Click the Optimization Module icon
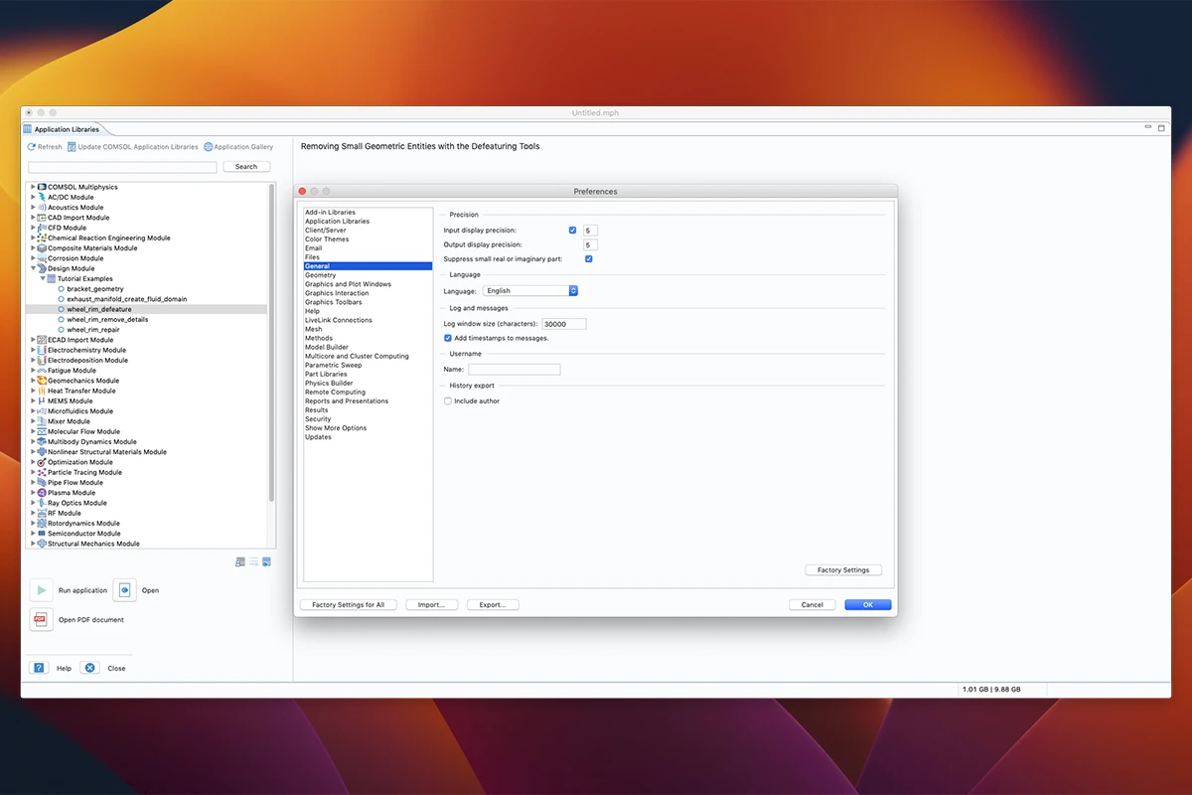1192x795 pixels. pos(41,462)
